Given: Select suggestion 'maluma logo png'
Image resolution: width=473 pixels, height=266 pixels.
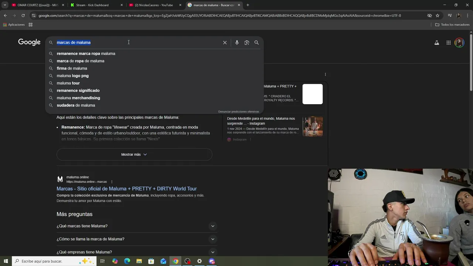Looking at the screenshot, I should click(72, 76).
